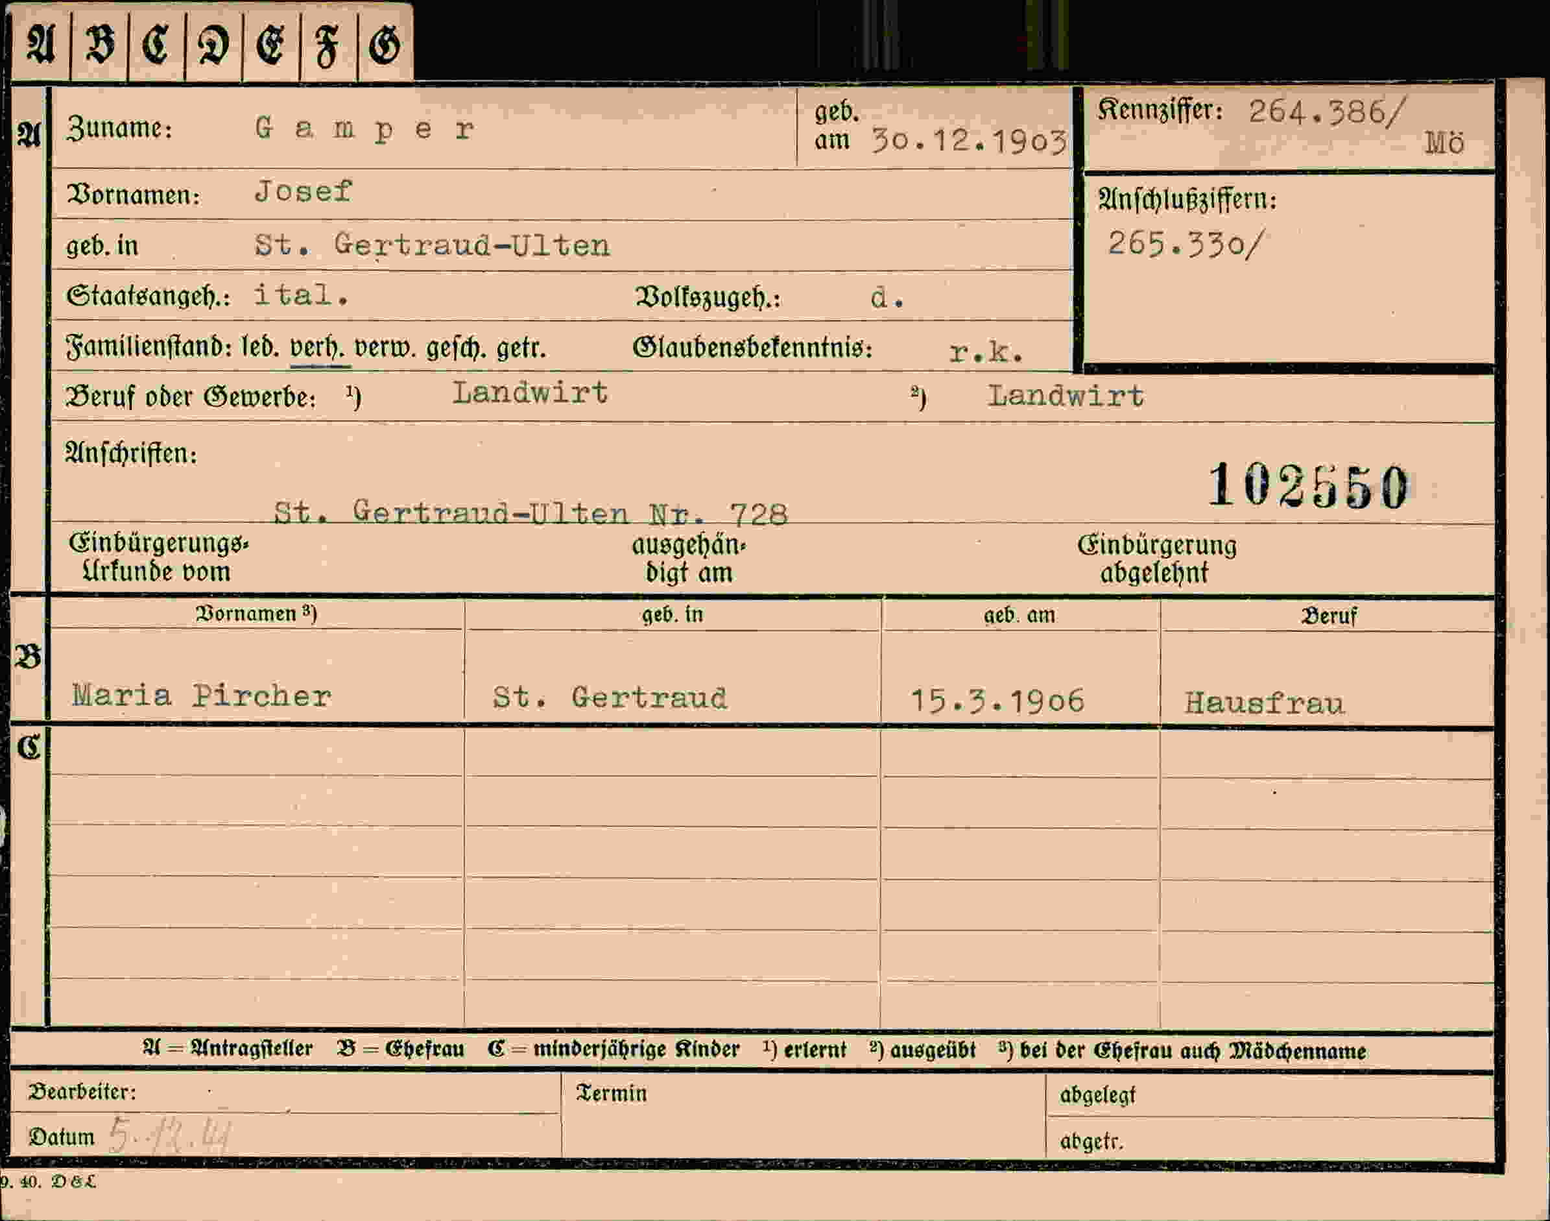Click column header "geb. in" in table
Viewport: 1550px width, 1221px height.
(x=673, y=615)
